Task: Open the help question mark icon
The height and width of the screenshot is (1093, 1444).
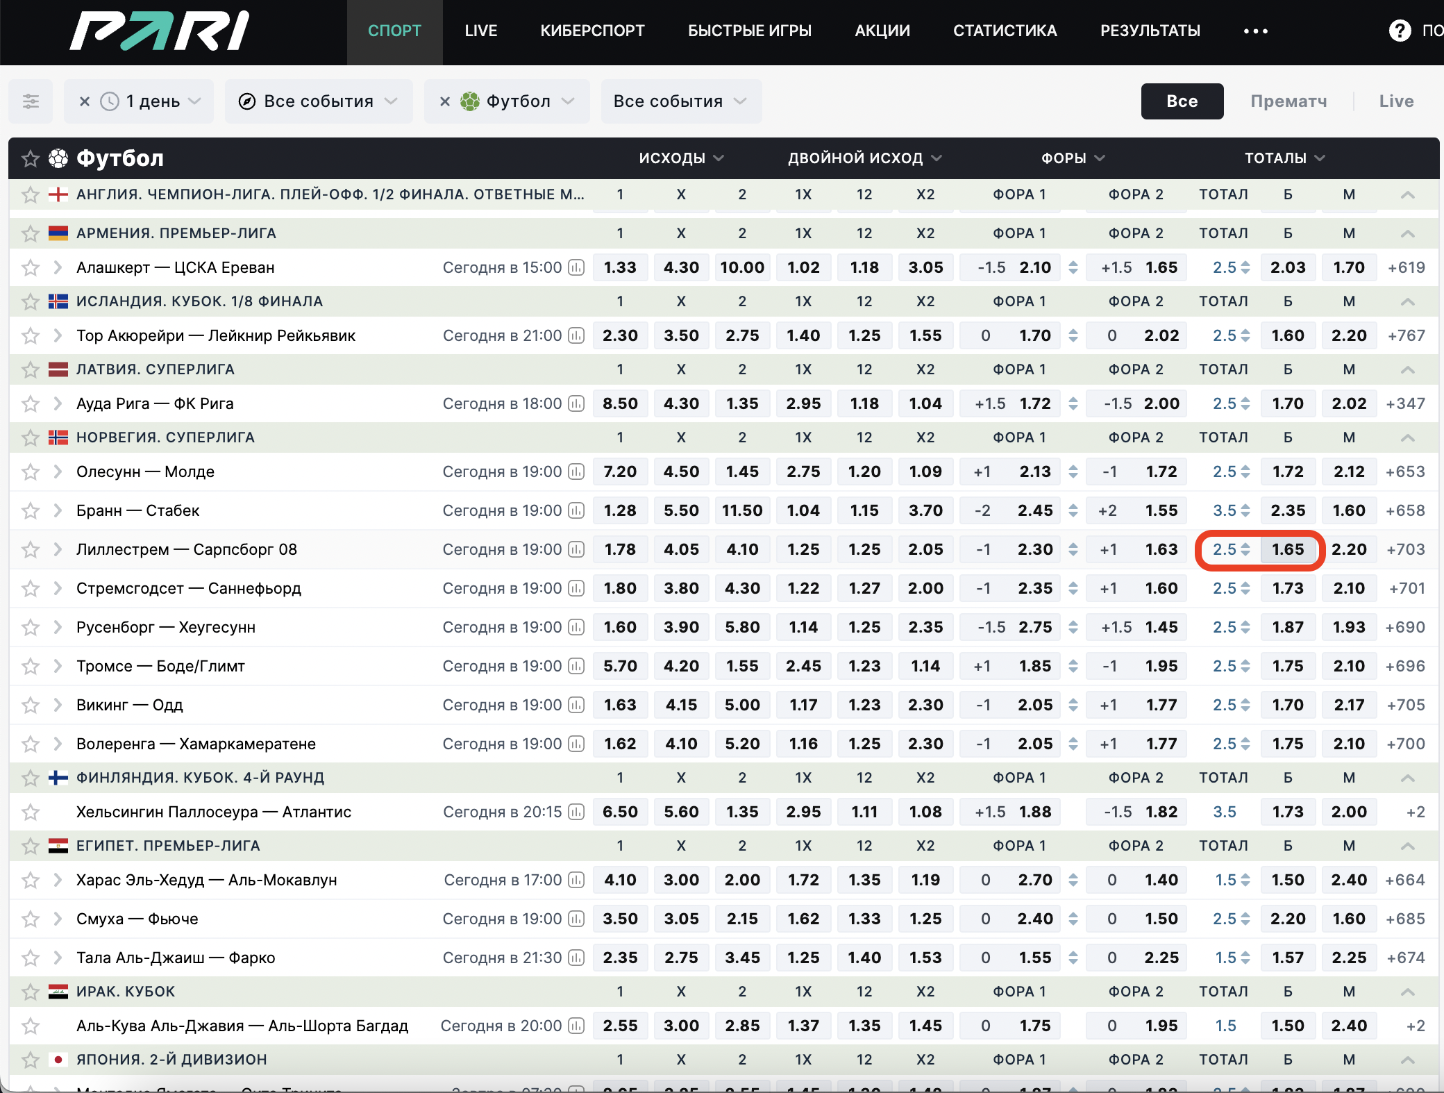Action: coord(1400,31)
